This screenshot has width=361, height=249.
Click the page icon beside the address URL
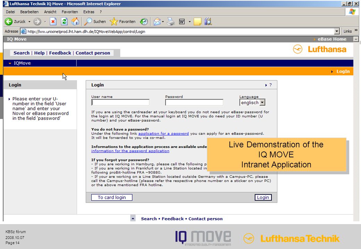coord(24,31)
